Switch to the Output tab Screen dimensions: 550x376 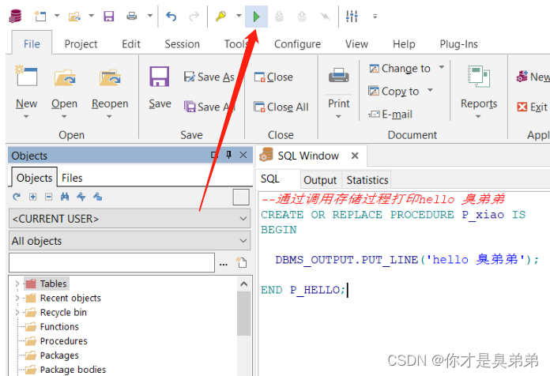320,180
